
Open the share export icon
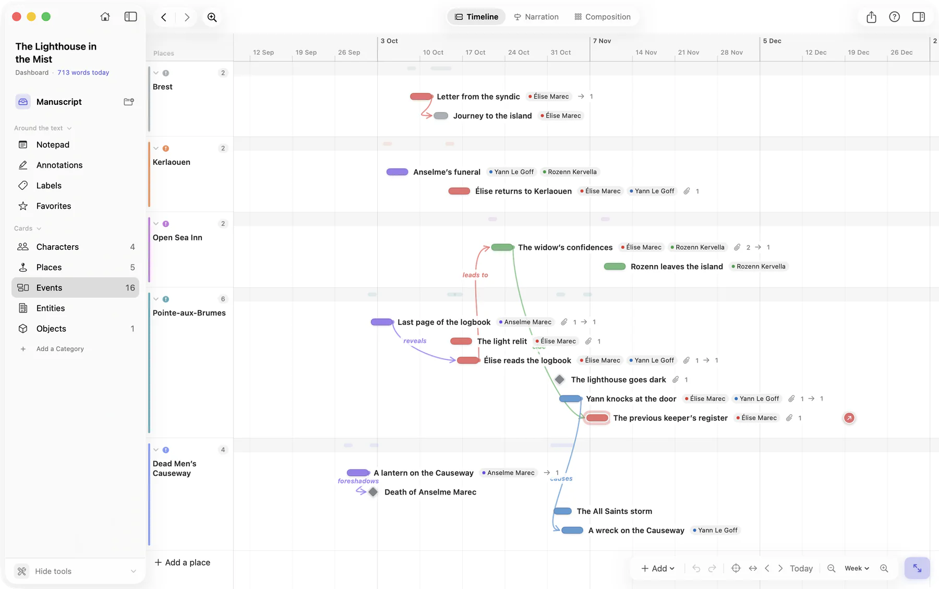[871, 17]
